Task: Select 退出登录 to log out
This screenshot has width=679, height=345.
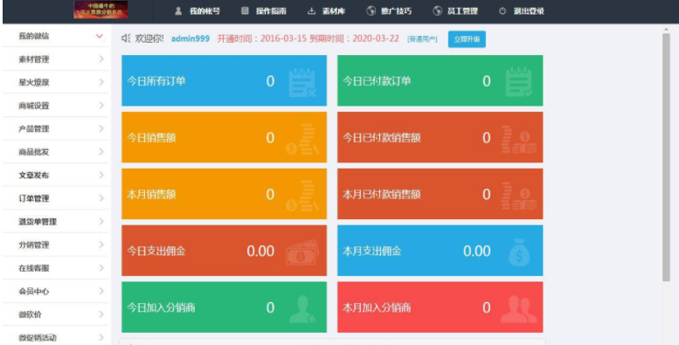Action: pos(529,11)
